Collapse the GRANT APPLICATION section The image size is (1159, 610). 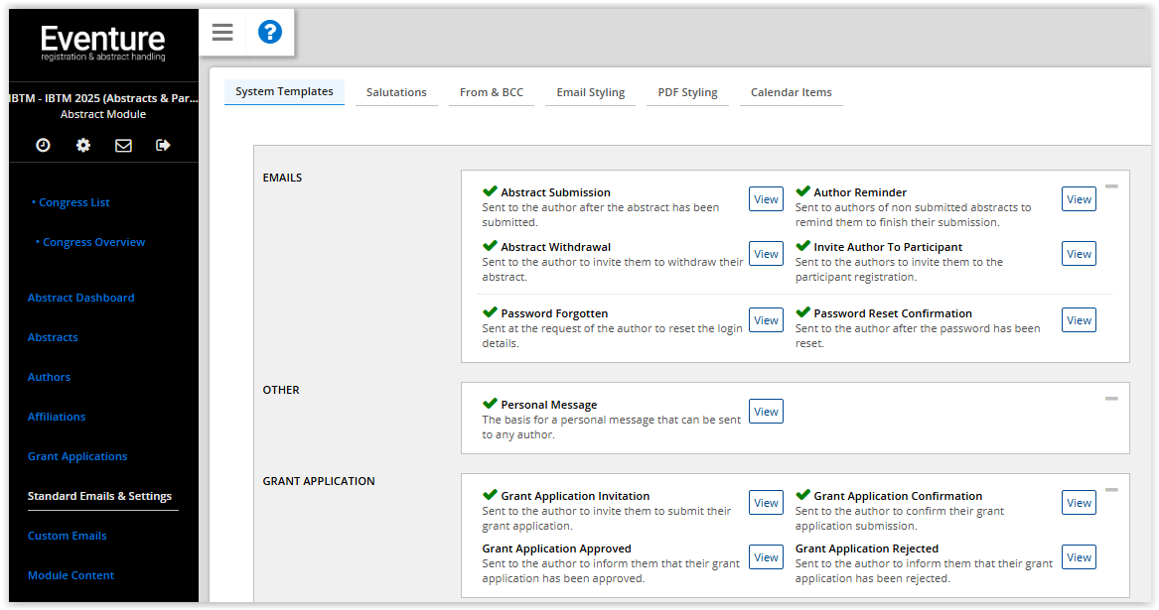click(x=1112, y=489)
